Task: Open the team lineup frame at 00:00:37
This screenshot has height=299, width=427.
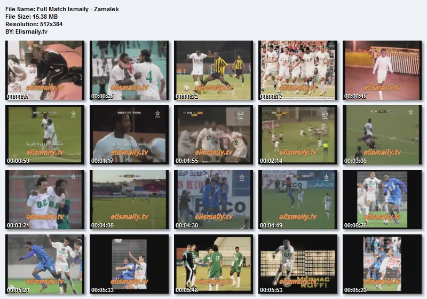Action: click(x=297, y=70)
